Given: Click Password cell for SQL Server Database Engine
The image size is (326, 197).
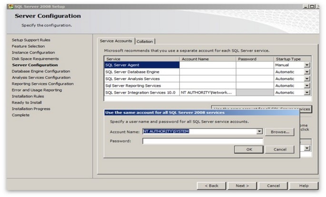Looking at the screenshot, I should tap(255, 72).
